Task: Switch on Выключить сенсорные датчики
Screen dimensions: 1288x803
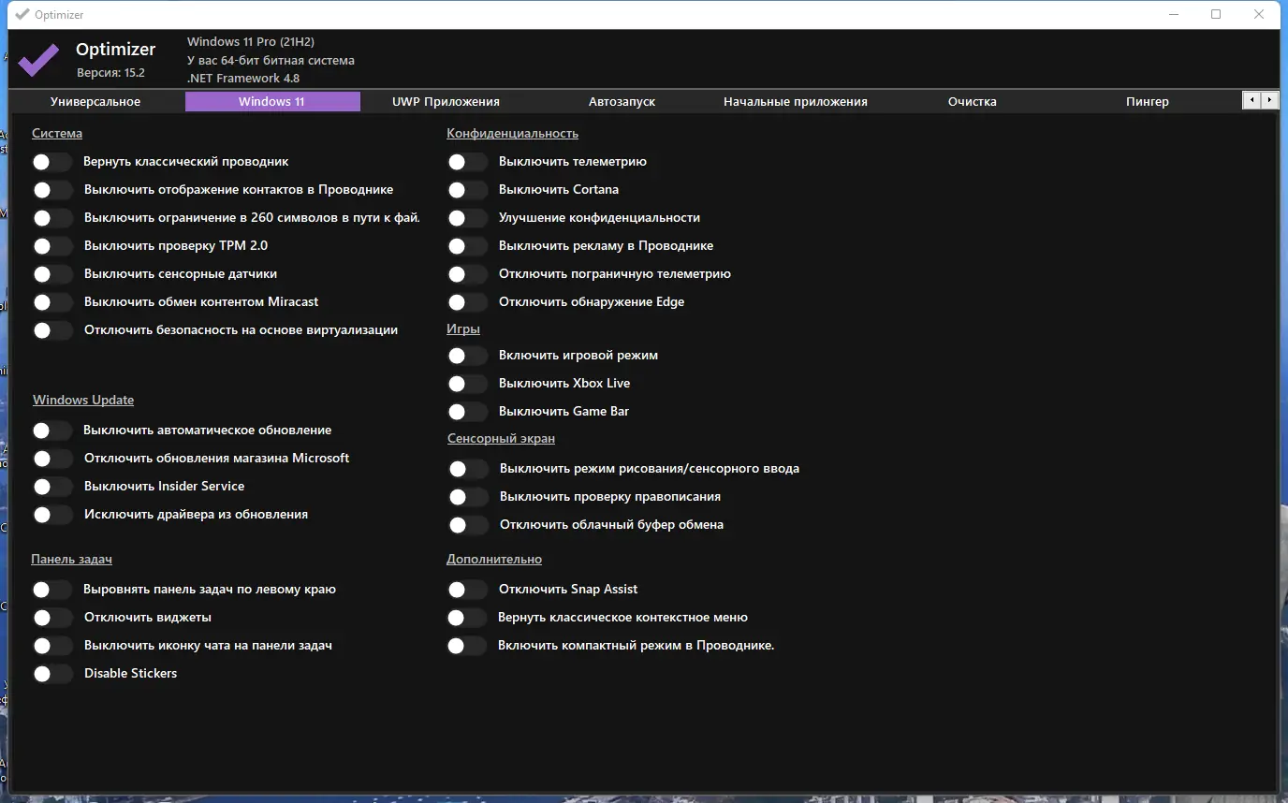Action: coord(52,274)
